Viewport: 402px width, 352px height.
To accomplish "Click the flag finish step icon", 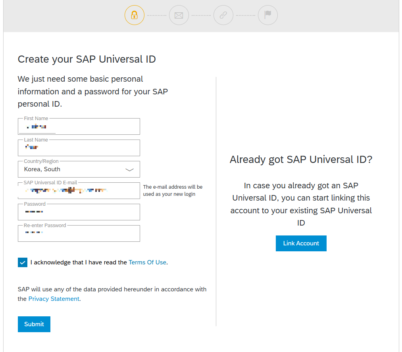I will coord(267,15).
